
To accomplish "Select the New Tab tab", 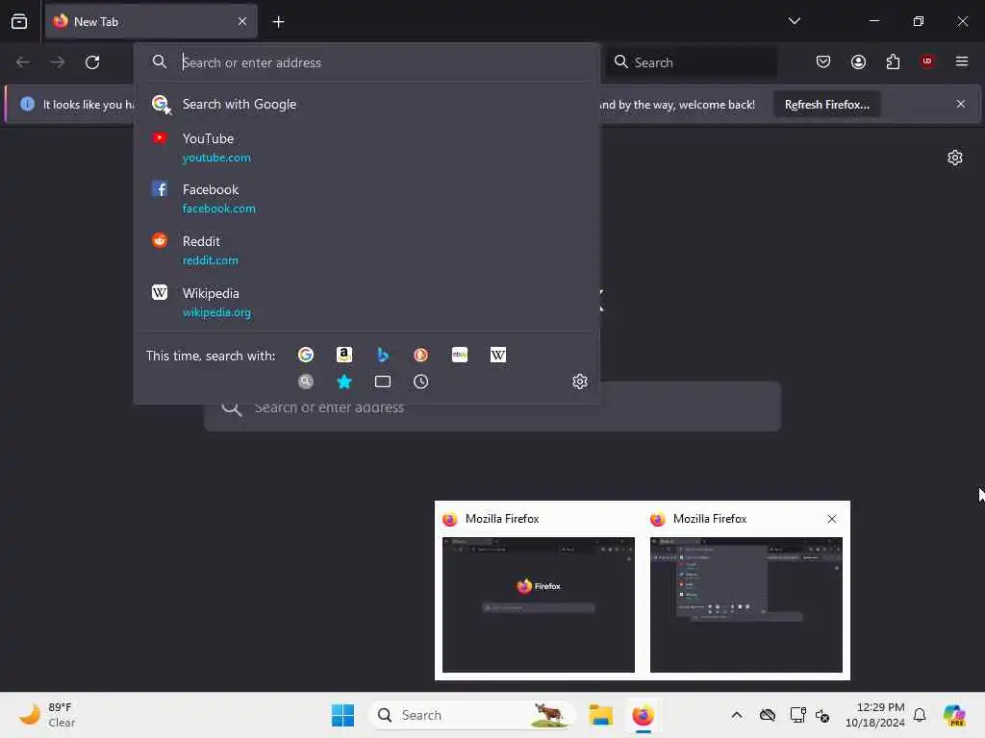I will pyautogui.click(x=151, y=21).
